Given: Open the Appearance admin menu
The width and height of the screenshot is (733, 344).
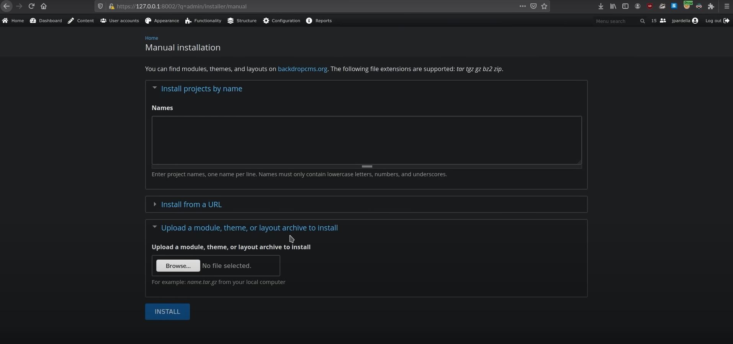Looking at the screenshot, I should 162,21.
